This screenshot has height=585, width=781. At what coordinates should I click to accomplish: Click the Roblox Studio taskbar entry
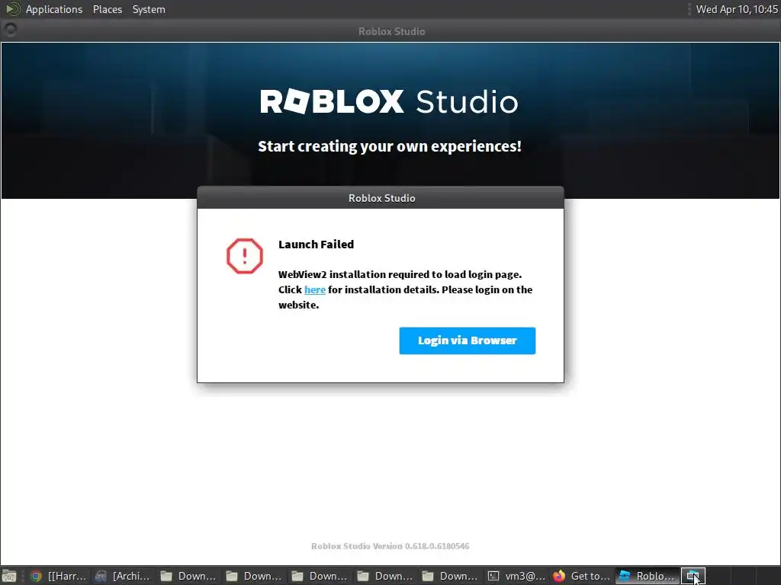(648, 576)
